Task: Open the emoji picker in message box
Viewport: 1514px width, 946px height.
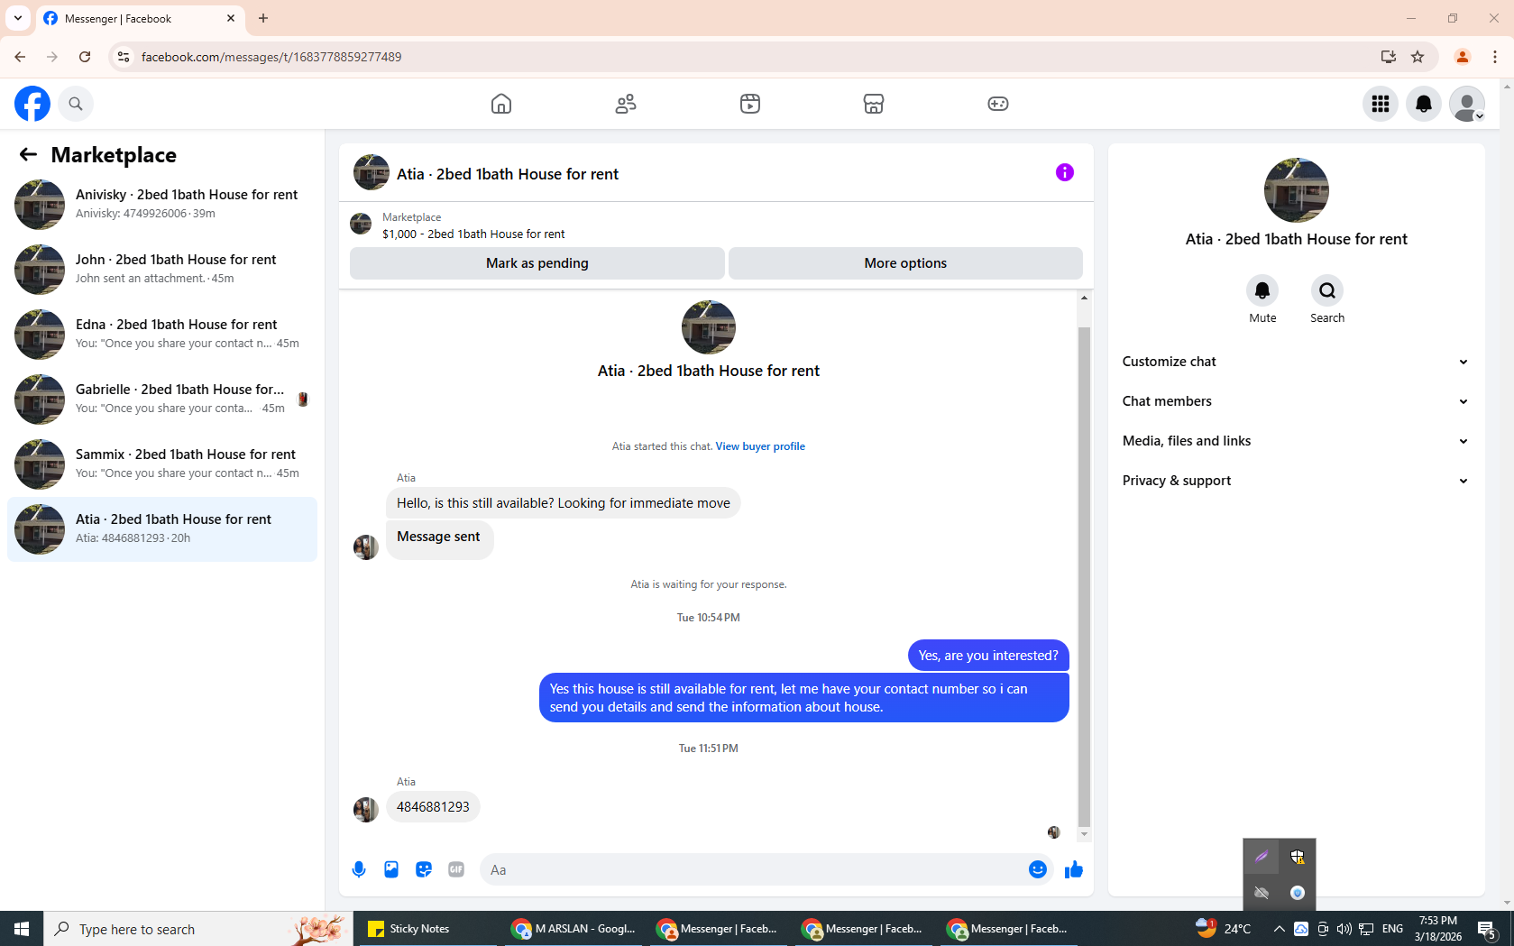Action: [1038, 869]
